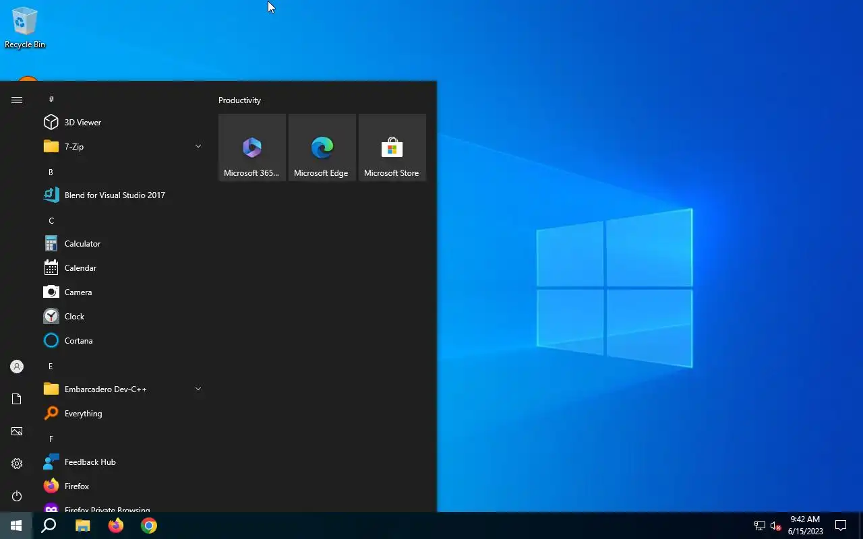
Task: Open the Microsoft Store tile
Action: pyautogui.click(x=392, y=148)
